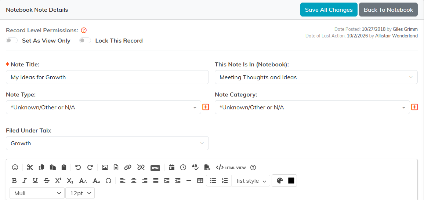Paste as plain text using the second clipboard icon

64,168
